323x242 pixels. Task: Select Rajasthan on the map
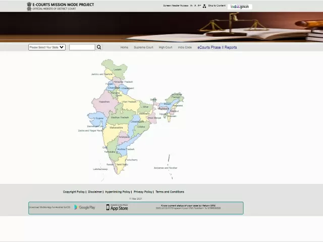click(x=104, y=102)
